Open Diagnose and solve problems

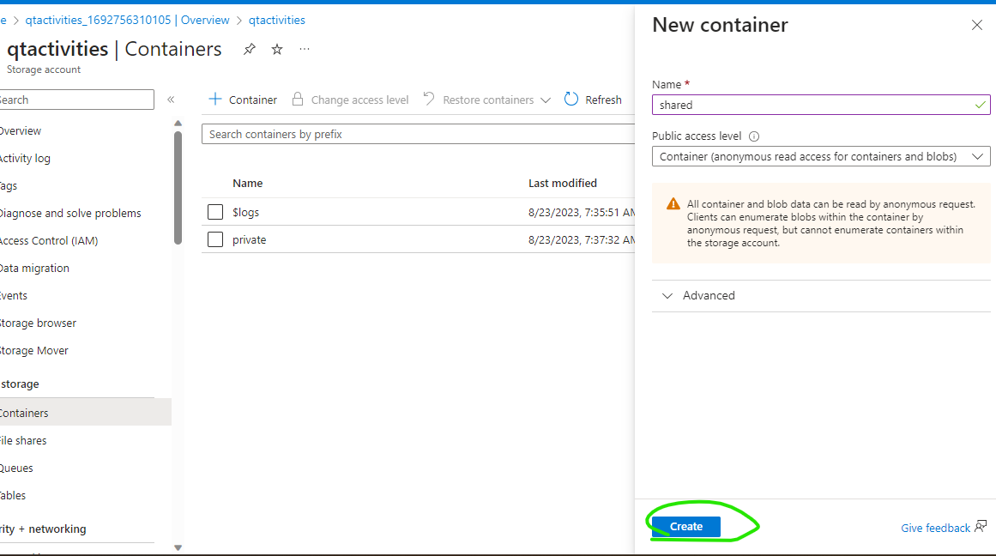tap(70, 213)
